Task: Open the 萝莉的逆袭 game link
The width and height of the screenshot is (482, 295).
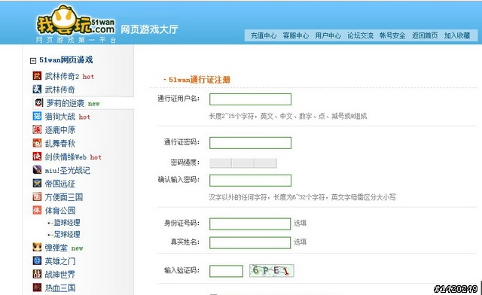Action: point(66,103)
